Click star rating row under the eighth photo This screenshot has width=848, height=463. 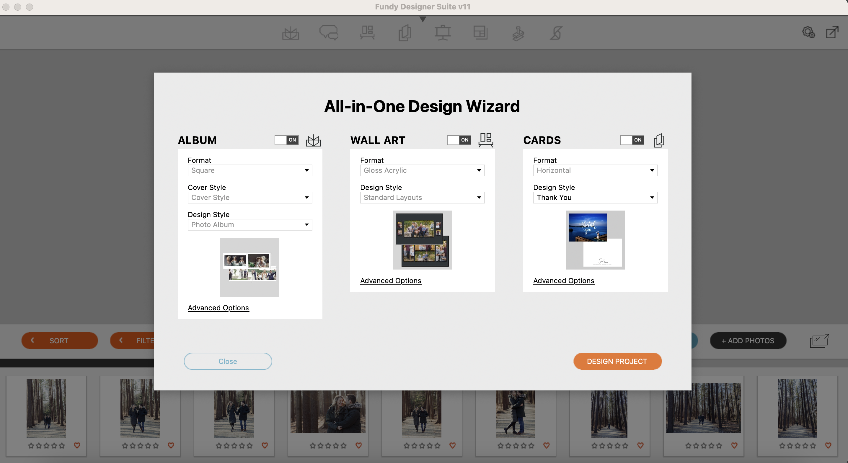[704, 446]
